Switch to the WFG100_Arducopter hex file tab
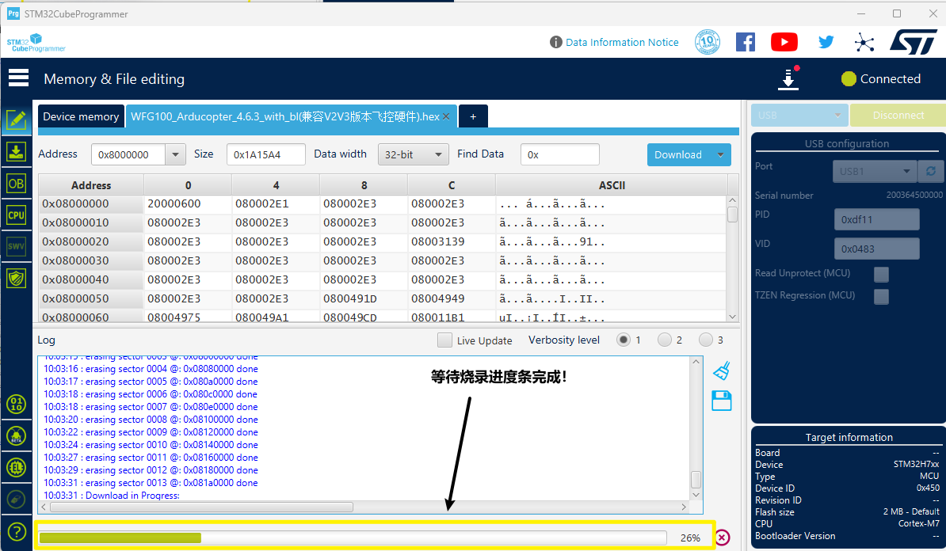 284,116
